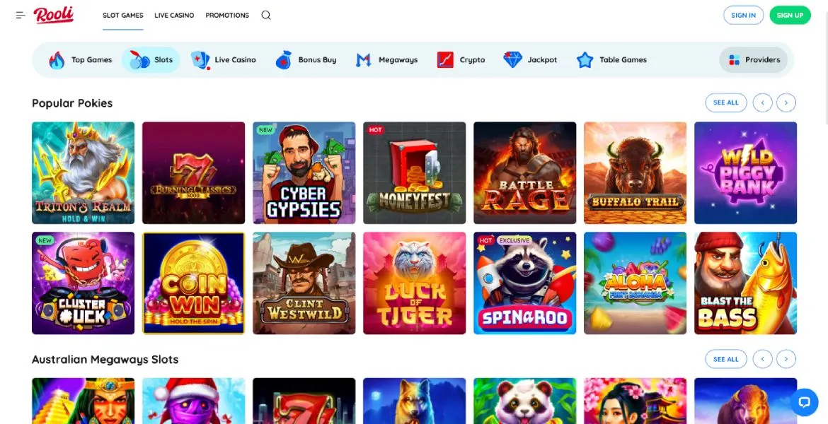
Task: Open the Bonus Buy category icon
Action: click(284, 59)
